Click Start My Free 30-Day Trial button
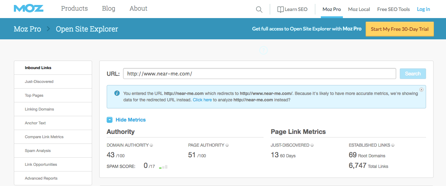This screenshot has height=186, width=446. tap(400, 29)
